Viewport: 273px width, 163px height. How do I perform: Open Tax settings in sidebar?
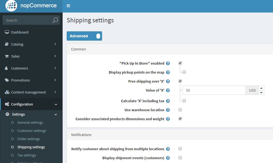coord(27,155)
